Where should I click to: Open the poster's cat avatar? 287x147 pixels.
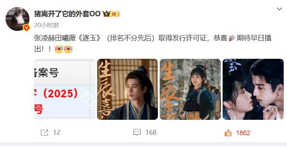(x=17, y=19)
